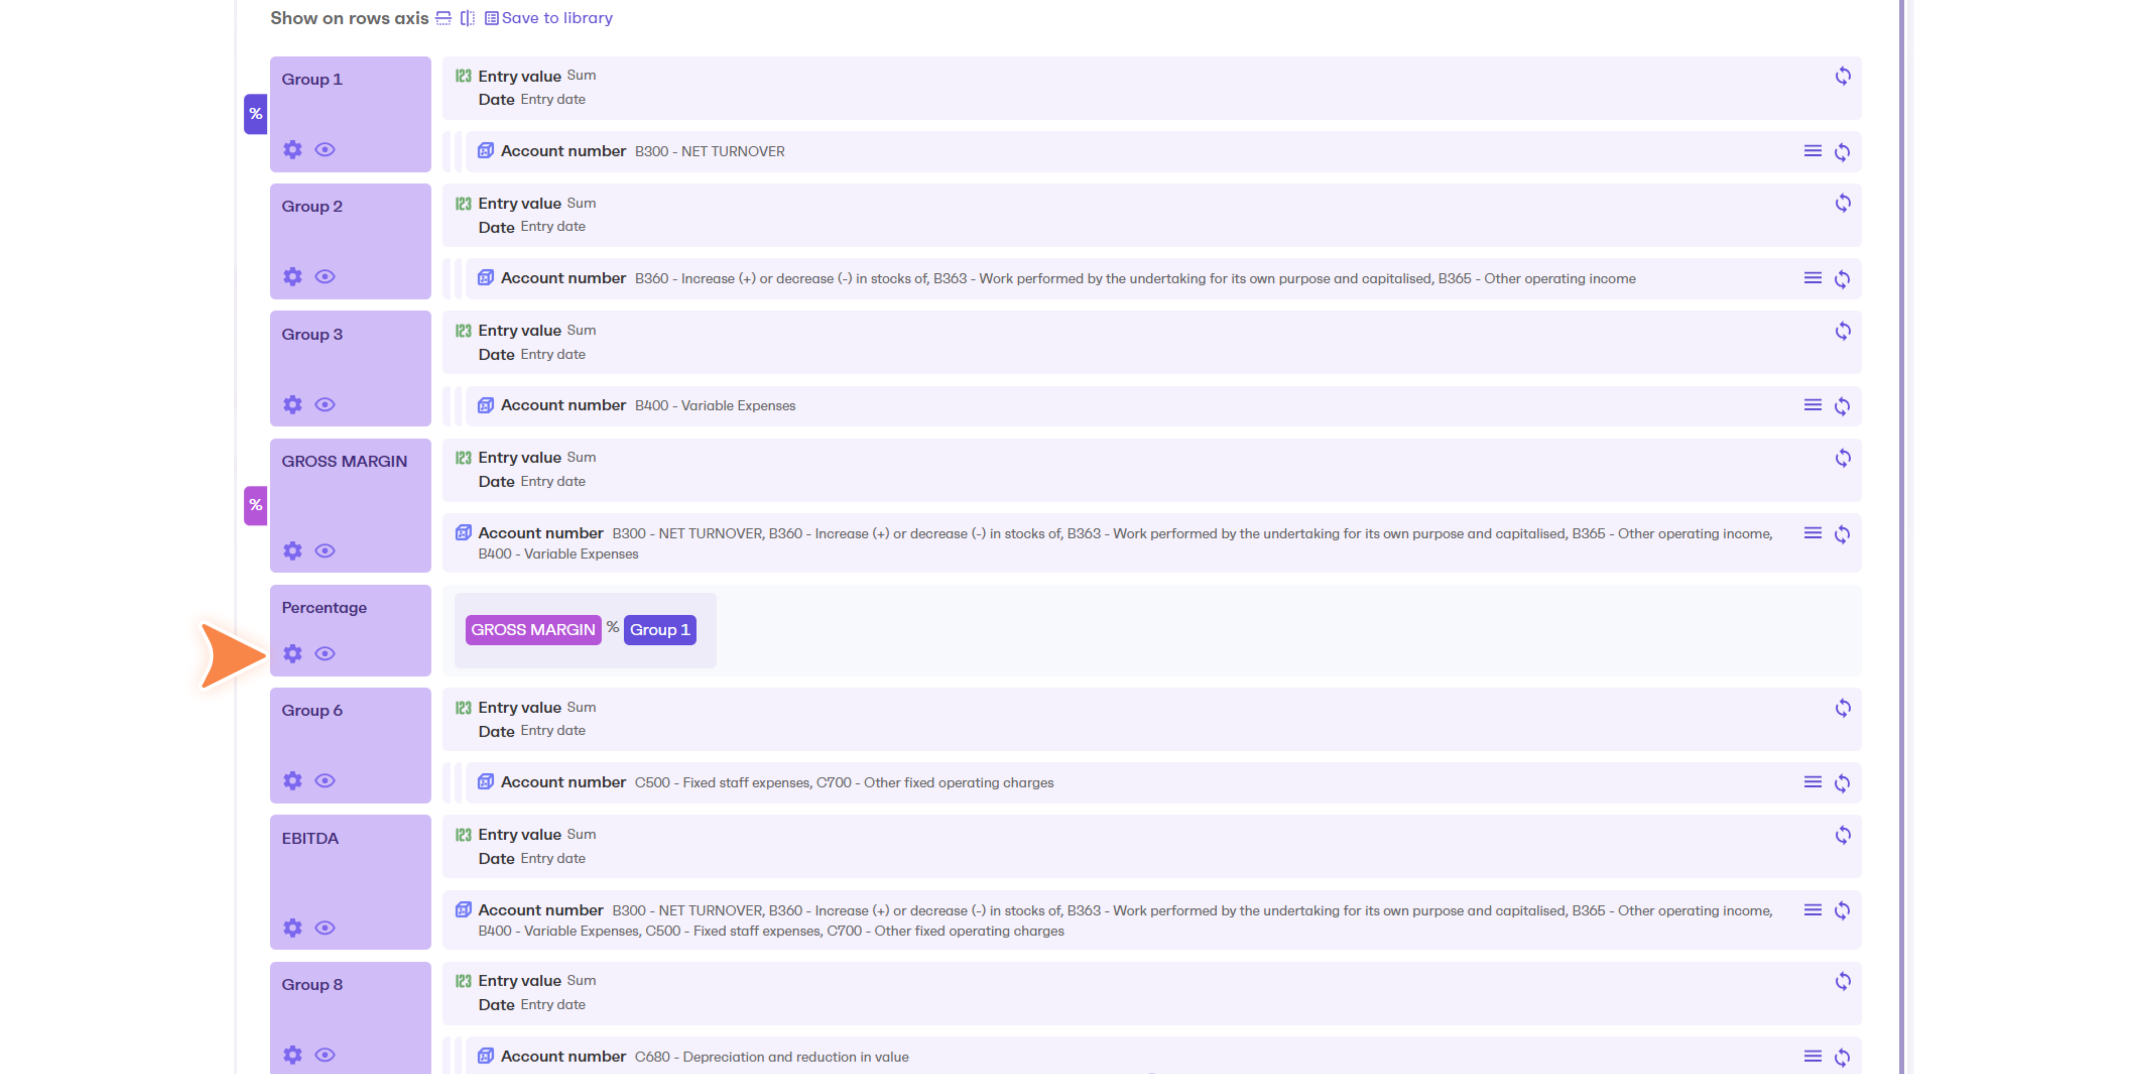Toggle visibility eye of Group 8
The image size is (2148, 1074).
325,1055
